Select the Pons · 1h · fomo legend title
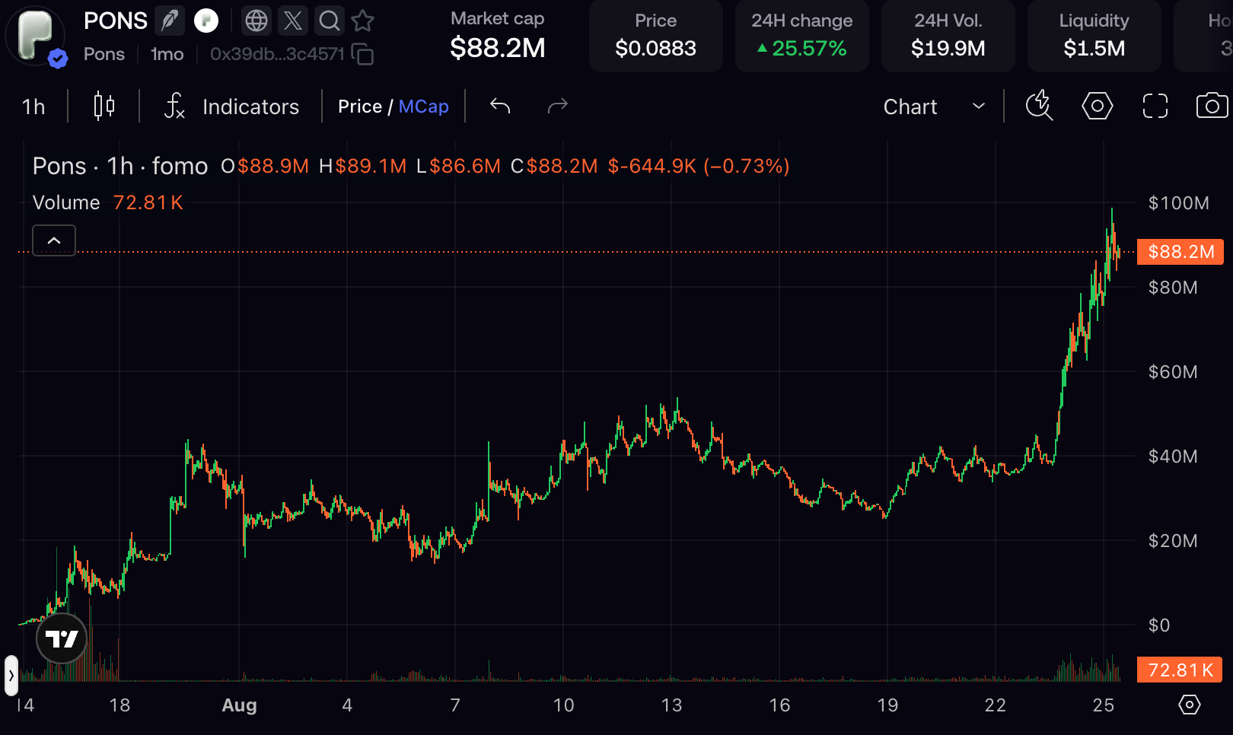The height and width of the screenshot is (735, 1233). pos(120,166)
